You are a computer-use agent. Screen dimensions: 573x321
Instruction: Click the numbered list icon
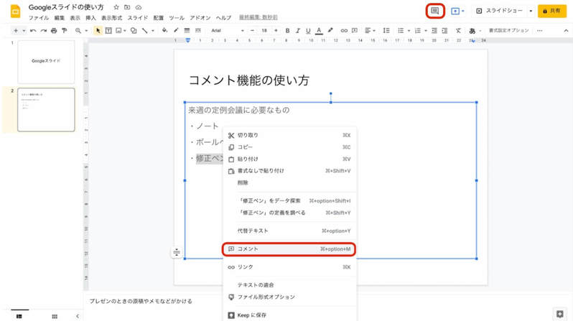418,31
